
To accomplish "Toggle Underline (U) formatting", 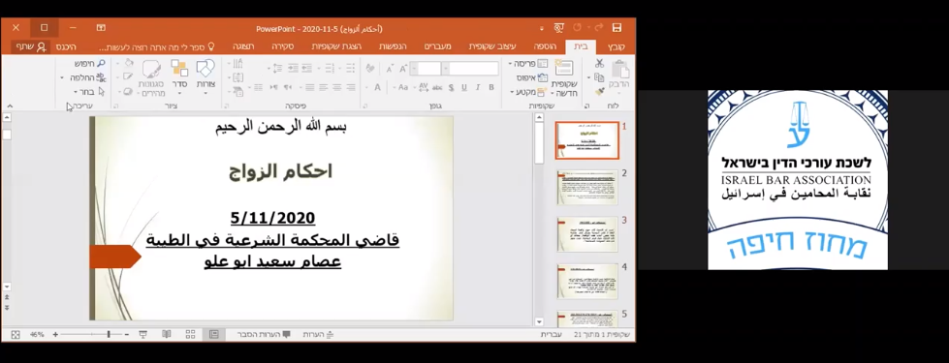I will pos(464,87).
